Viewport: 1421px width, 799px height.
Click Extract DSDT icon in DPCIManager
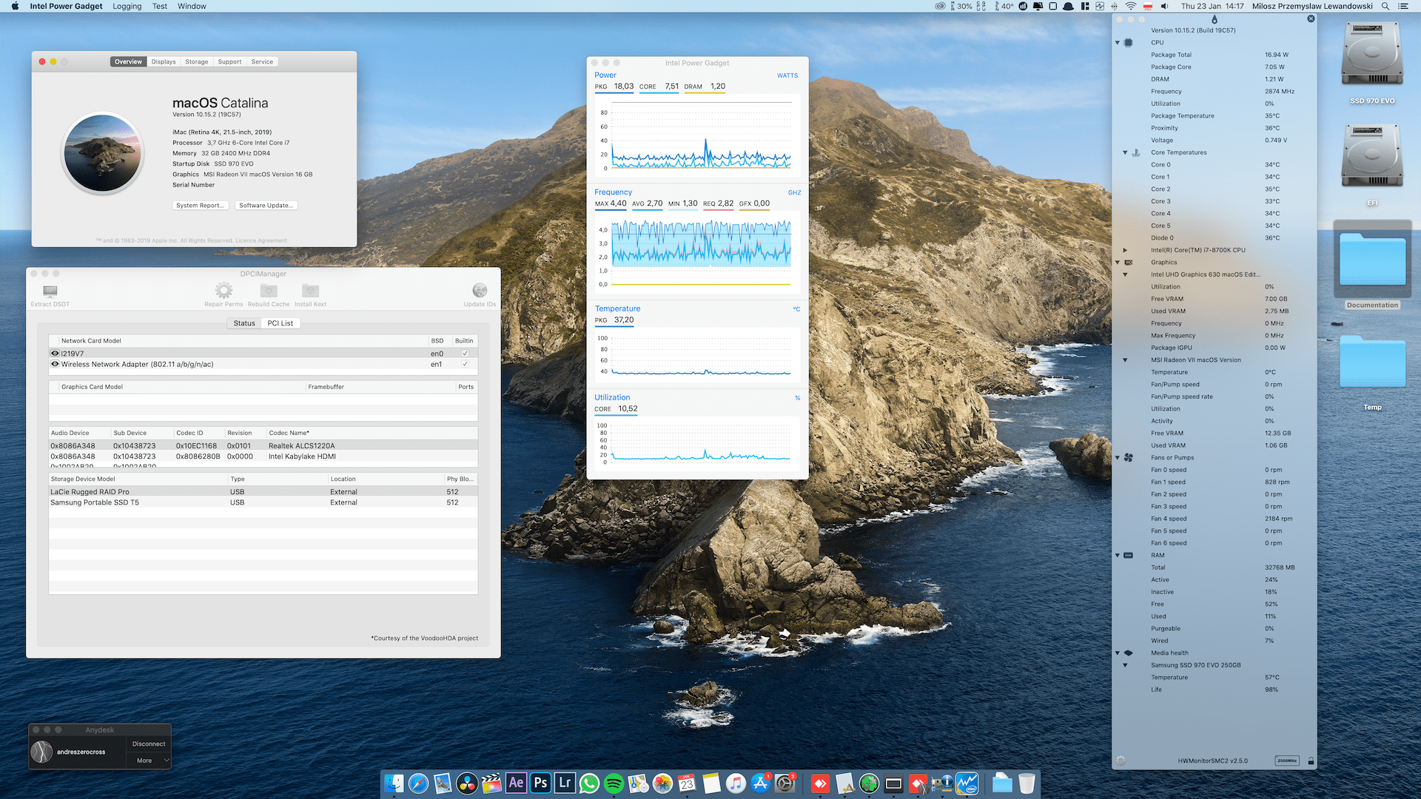pos(50,291)
